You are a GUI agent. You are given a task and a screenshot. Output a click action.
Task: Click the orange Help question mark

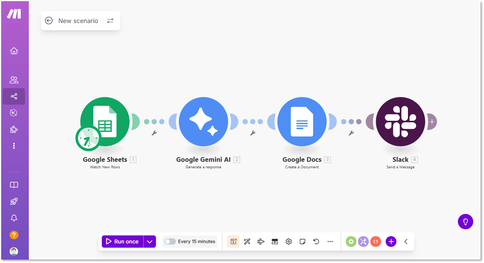[14, 235]
